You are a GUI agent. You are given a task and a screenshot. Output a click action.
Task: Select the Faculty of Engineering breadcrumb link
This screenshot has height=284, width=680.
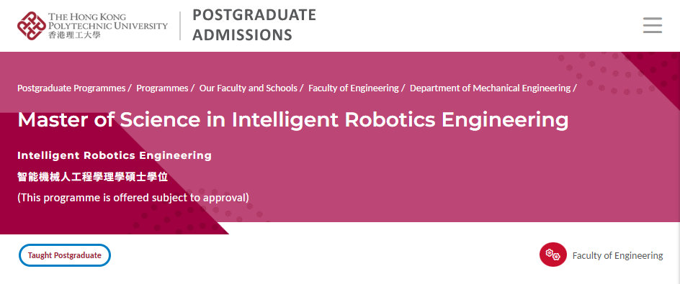coord(354,88)
